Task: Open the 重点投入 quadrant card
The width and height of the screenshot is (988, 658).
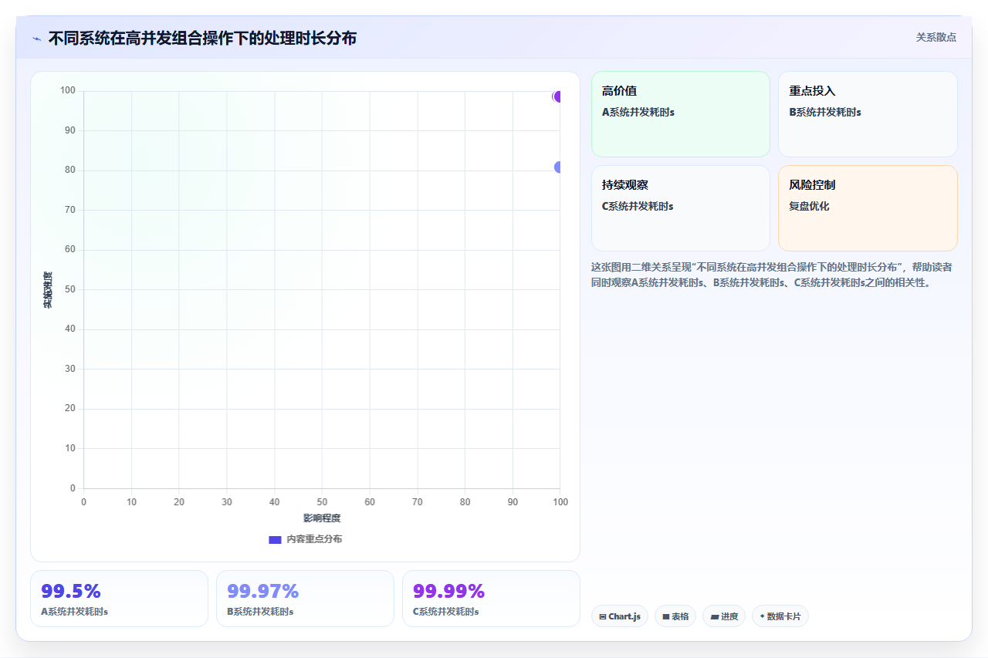Action: pos(868,114)
